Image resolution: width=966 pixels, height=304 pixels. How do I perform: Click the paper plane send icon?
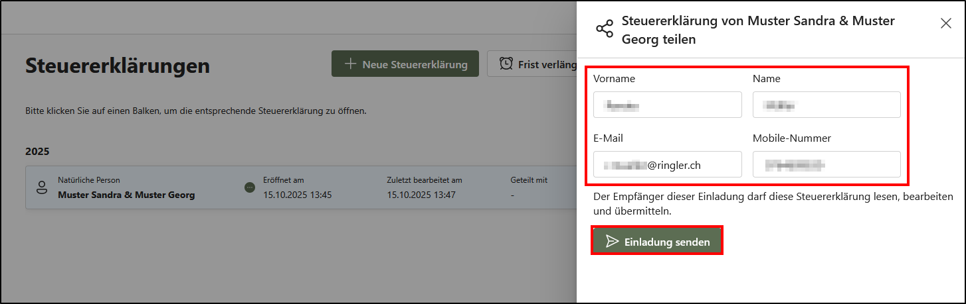[612, 242]
